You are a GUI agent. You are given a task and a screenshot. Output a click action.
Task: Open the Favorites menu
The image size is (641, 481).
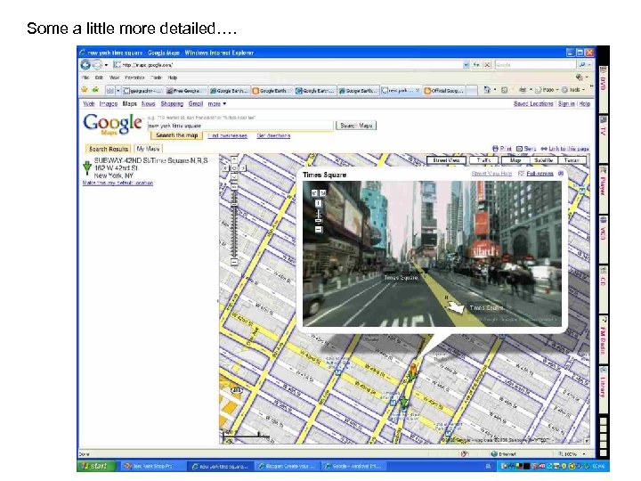tap(134, 77)
